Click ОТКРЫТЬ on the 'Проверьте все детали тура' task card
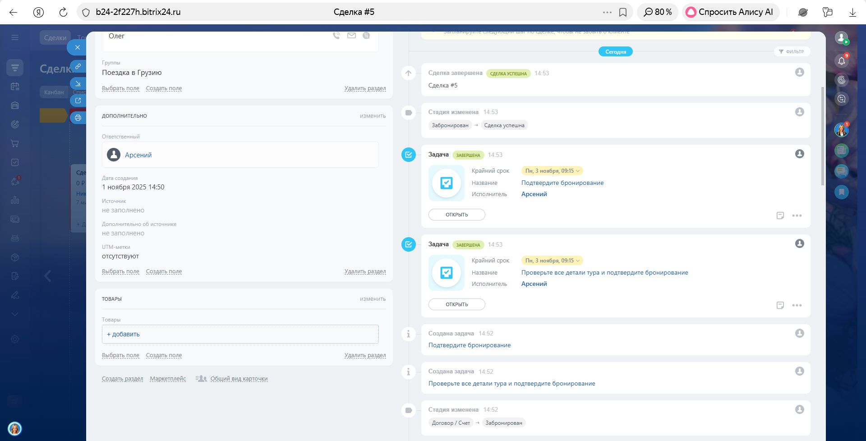866x441 pixels. point(456,304)
